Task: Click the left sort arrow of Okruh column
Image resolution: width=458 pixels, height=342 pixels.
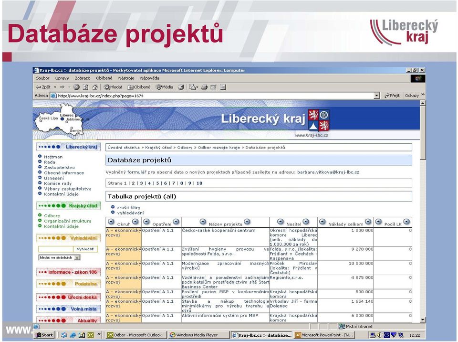Action: [111, 222]
